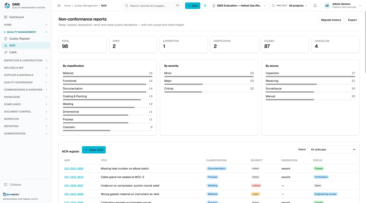Click the Home breadcrumb link

(x=67, y=6)
